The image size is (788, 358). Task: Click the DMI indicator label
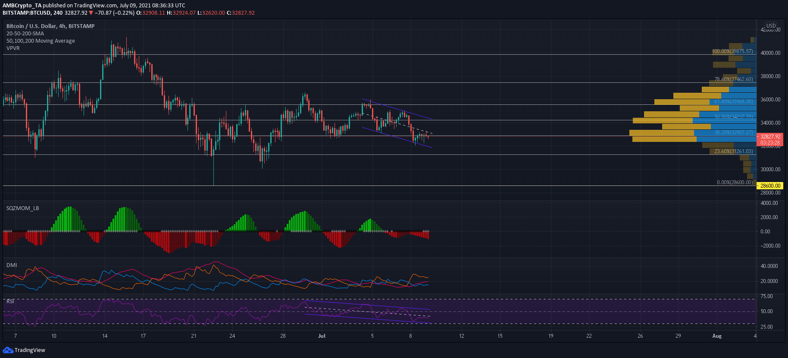click(x=12, y=265)
